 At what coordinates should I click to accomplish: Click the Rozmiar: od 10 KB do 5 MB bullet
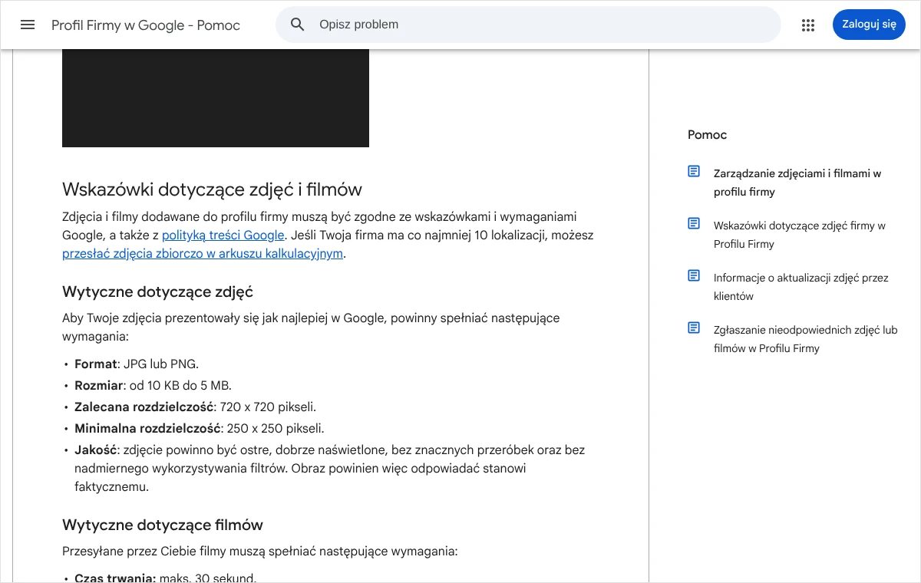pyautogui.click(x=153, y=386)
